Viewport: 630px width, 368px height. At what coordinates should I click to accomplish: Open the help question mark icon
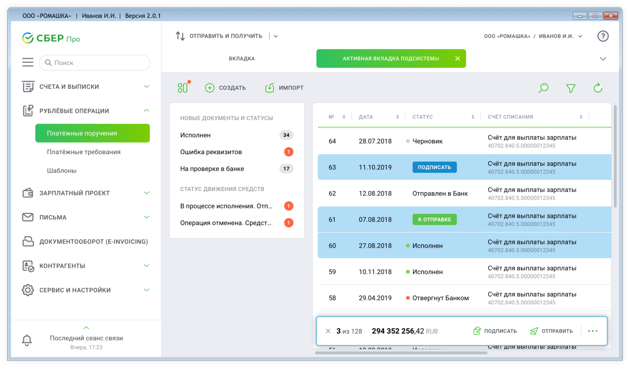click(x=603, y=36)
